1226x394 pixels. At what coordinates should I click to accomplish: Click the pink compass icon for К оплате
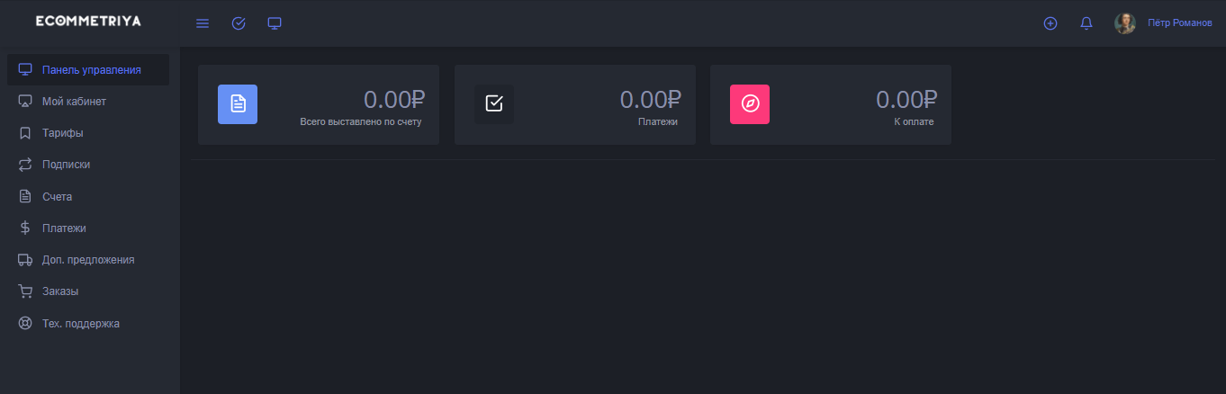click(x=750, y=104)
